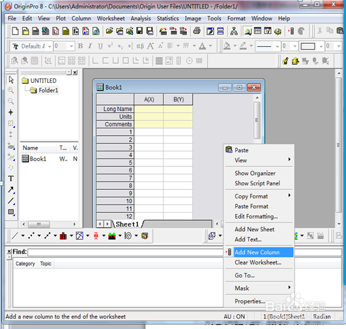Choose Add New Column from context menu
Image resolution: width=346 pixels, height=329 pixels.
tap(259, 252)
